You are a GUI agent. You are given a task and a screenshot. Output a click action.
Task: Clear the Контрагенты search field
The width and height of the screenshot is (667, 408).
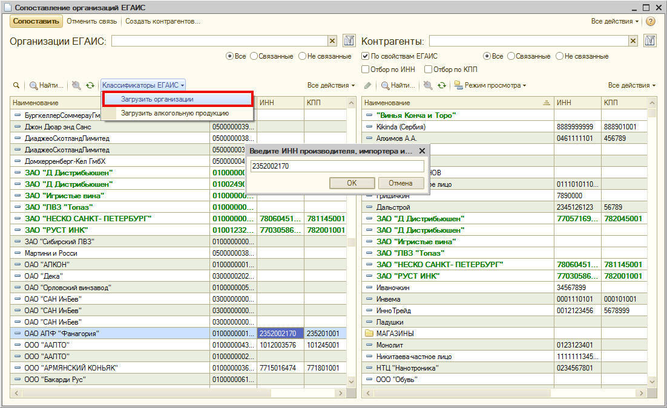[x=633, y=41]
